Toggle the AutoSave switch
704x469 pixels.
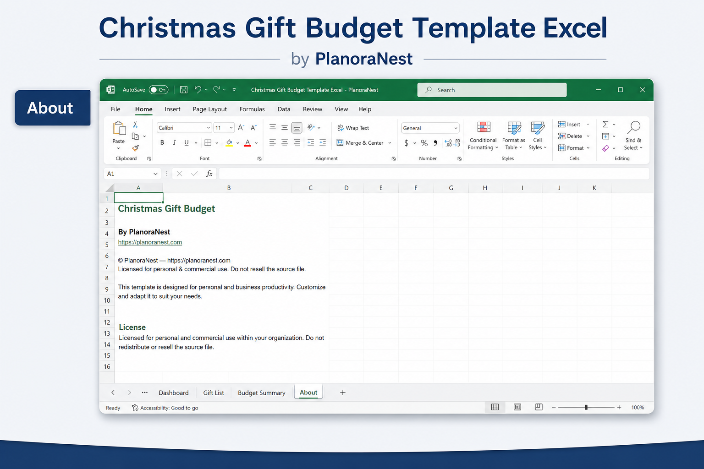pyautogui.click(x=159, y=90)
